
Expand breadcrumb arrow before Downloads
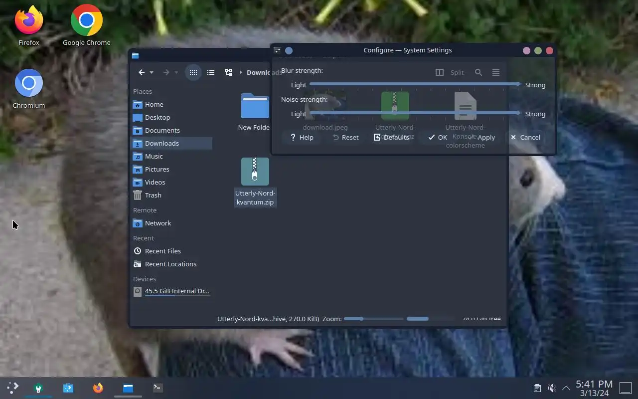pyautogui.click(x=241, y=72)
